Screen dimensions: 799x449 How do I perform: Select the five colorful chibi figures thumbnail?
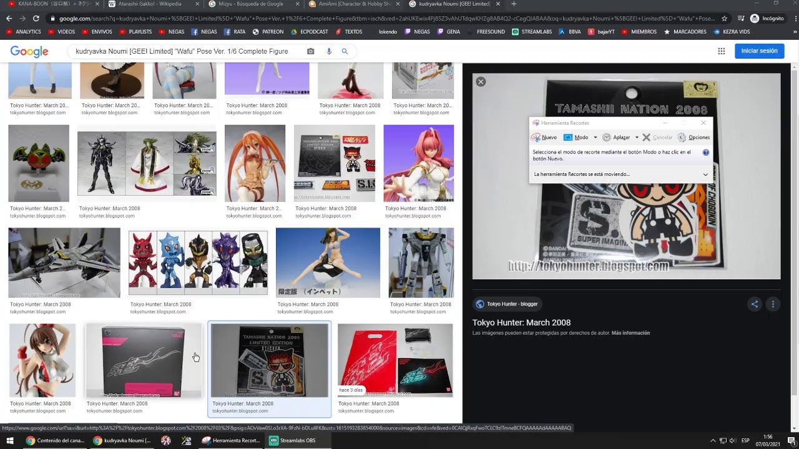click(x=198, y=263)
